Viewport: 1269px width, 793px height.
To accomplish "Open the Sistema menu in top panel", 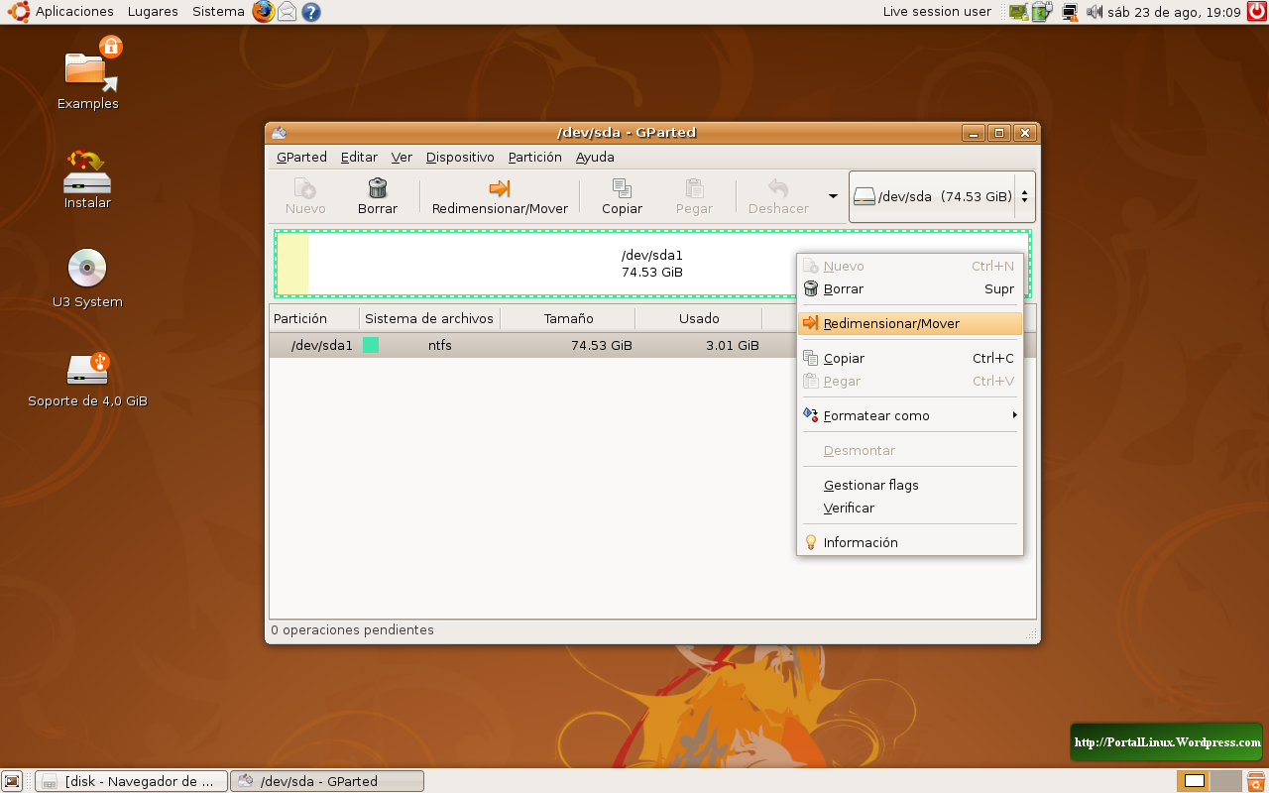I will [218, 12].
